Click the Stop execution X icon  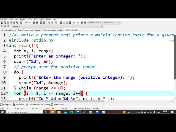click(x=78, y=23)
